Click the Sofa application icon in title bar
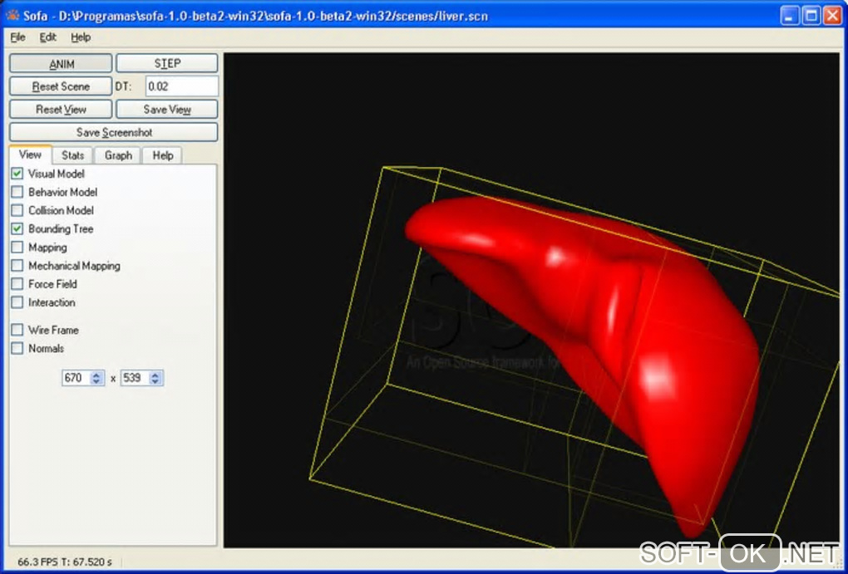 point(12,15)
